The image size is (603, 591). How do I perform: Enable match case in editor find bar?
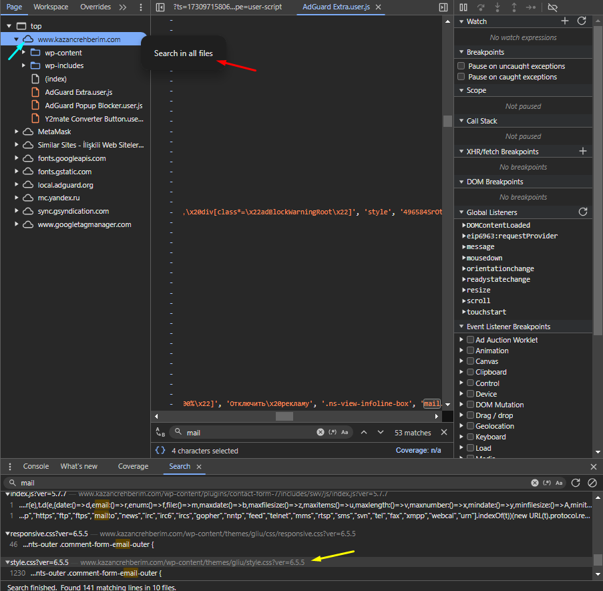click(x=345, y=432)
